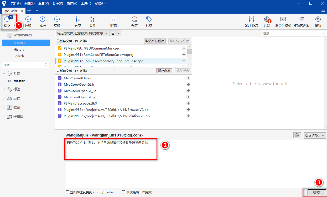The height and width of the screenshot is (197, 327).
Task: Open a new tab with the plus icon
Action: point(29,11)
